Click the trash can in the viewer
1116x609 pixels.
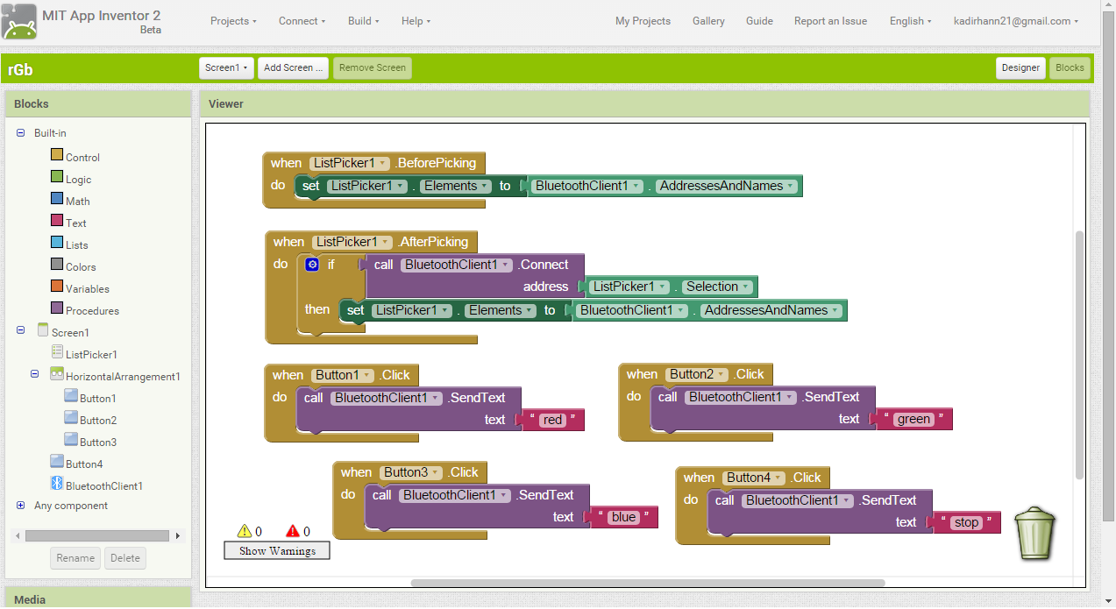[1035, 533]
